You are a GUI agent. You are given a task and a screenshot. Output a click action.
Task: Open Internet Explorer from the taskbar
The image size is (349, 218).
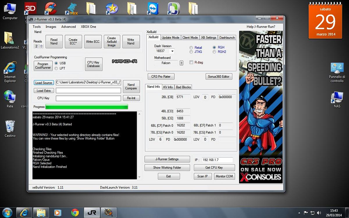24,213
